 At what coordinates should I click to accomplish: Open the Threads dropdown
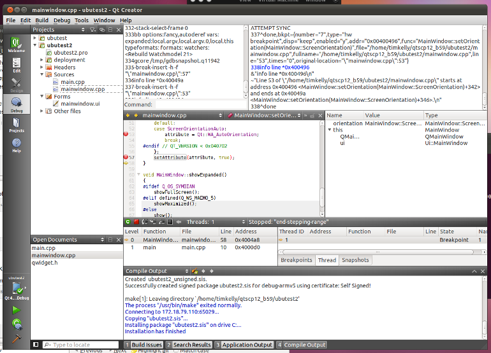216,222
